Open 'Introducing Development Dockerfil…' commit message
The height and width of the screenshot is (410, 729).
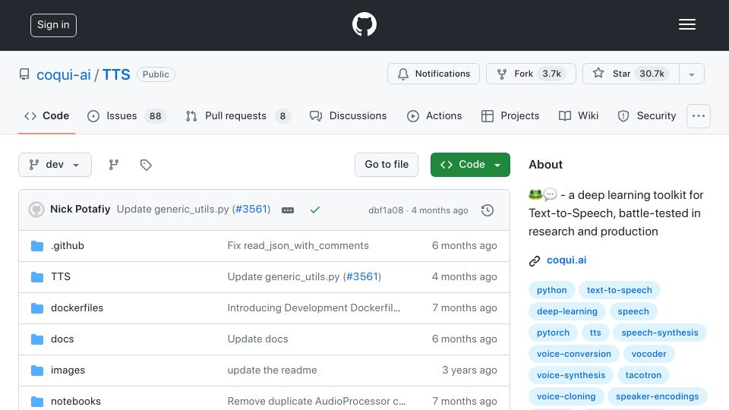tap(314, 308)
